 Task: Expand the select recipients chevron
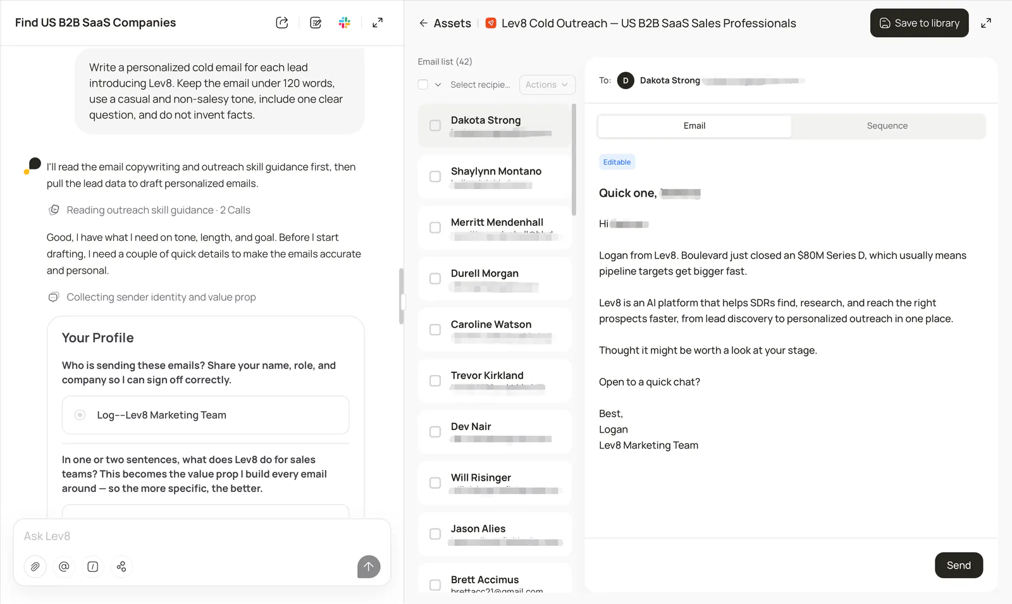point(438,85)
